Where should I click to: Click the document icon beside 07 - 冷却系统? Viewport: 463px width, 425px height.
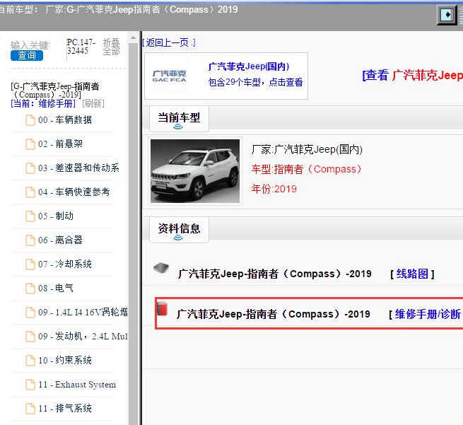[x=30, y=264]
